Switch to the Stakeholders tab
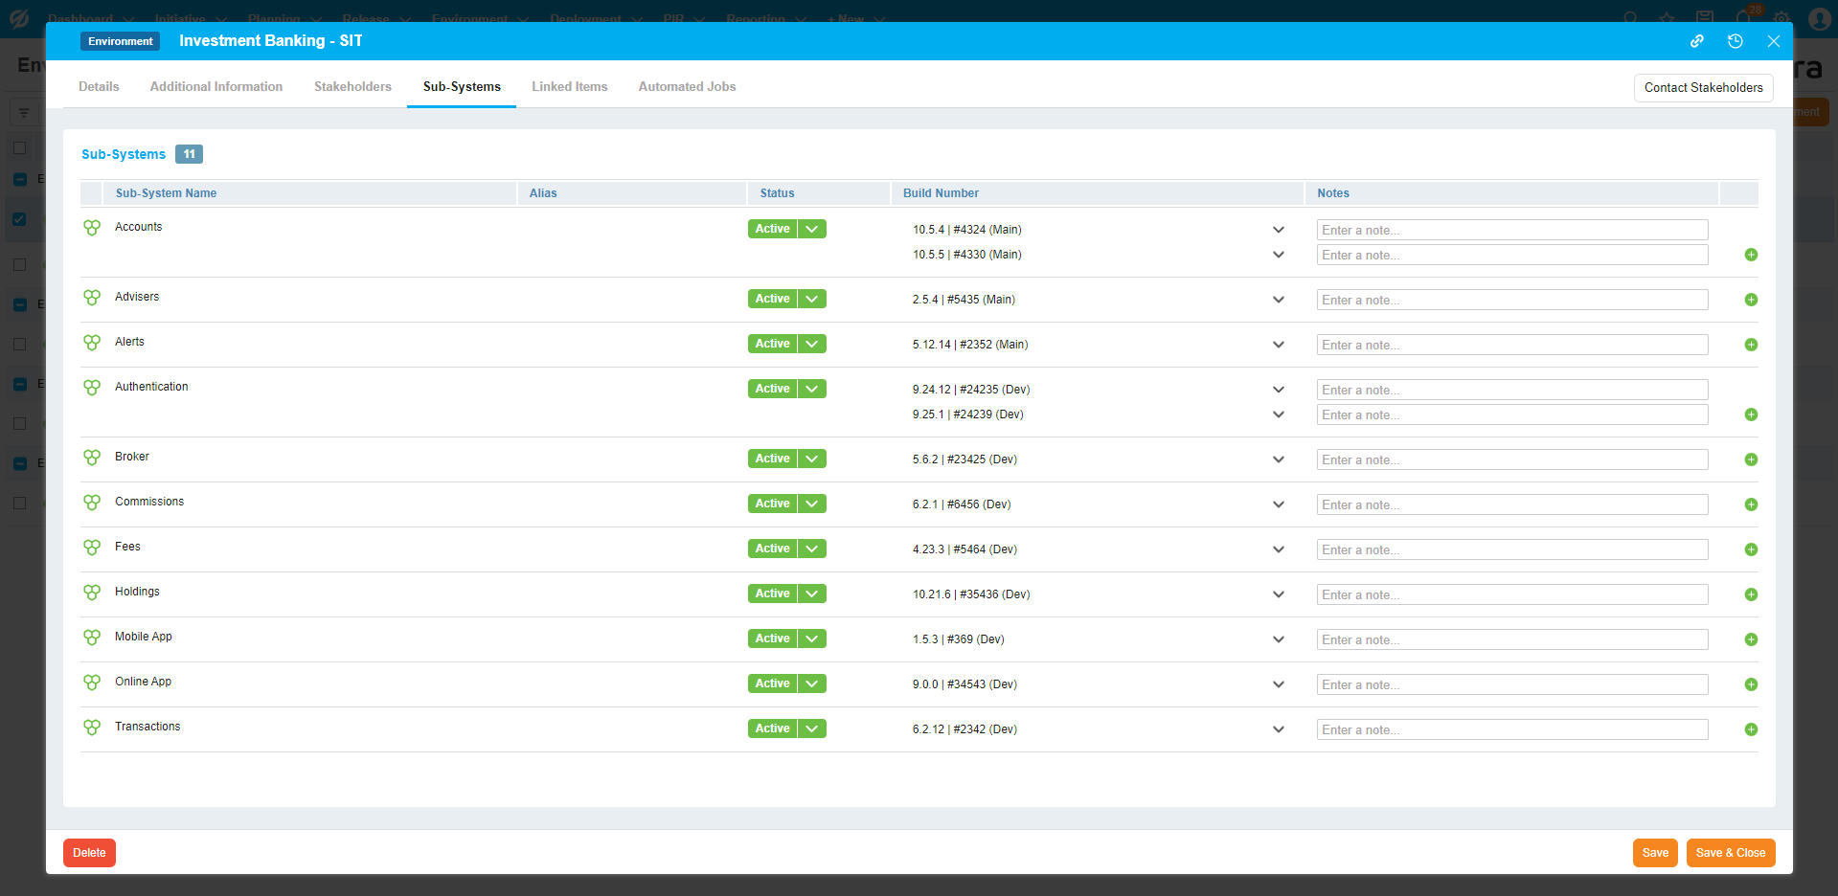The image size is (1838, 896). click(x=352, y=86)
